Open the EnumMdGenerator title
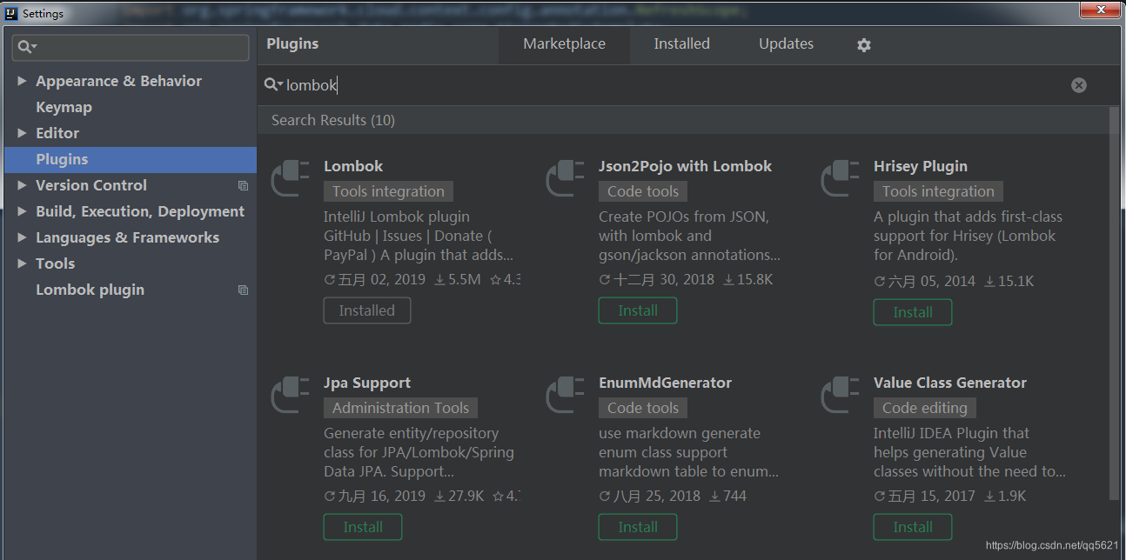 (665, 383)
